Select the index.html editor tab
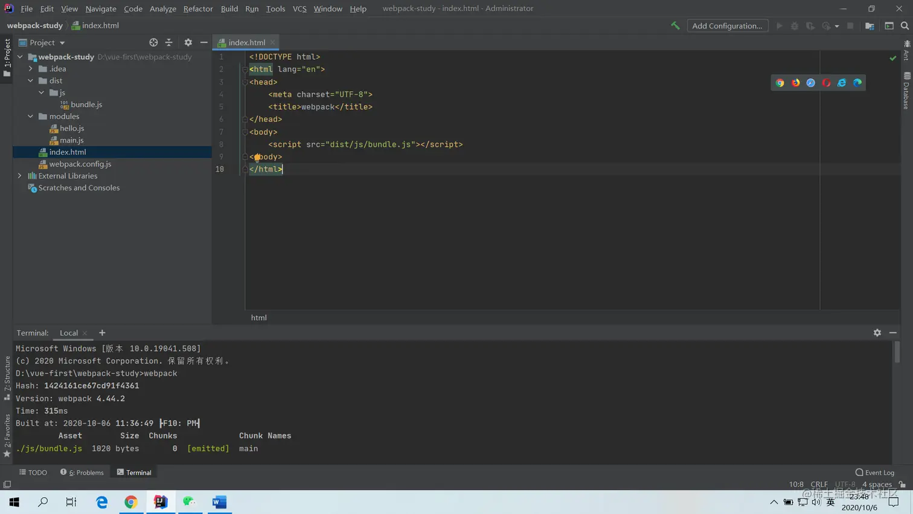The height and width of the screenshot is (514, 913). (x=246, y=42)
